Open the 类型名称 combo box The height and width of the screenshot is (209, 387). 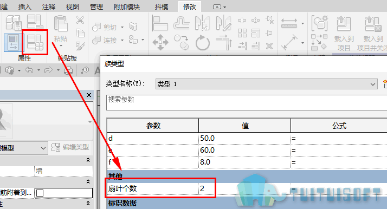267,84
